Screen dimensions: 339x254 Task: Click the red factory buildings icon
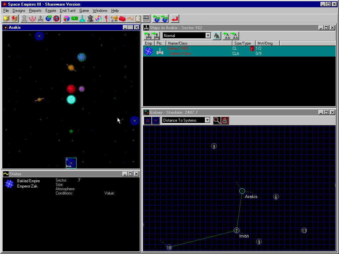coord(122,19)
